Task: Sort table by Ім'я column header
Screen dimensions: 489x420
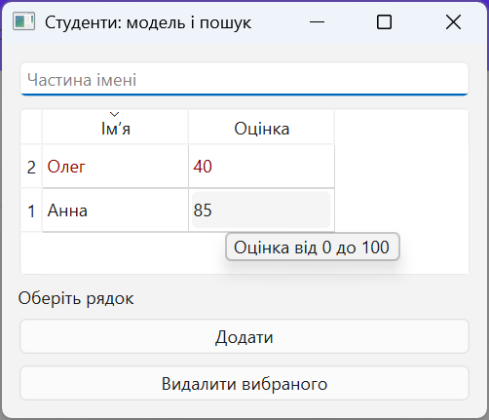Action: point(115,127)
